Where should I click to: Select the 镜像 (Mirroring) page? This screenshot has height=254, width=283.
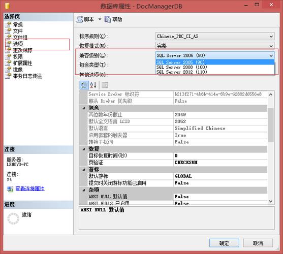click(x=18, y=70)
